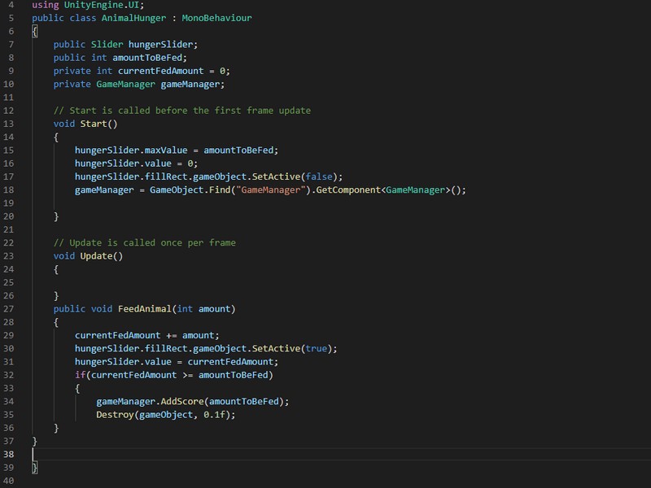
Task: Click the if keyword on line 32
Action: (x=80, y=375)
